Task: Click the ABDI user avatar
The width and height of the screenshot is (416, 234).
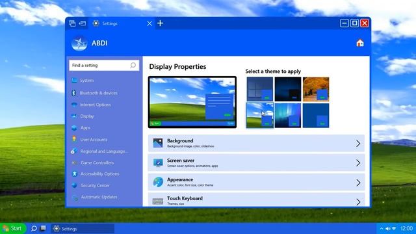Action: 79,43
